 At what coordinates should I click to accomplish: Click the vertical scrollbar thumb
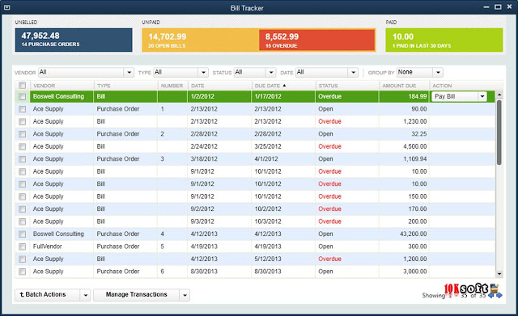(x=499, y=132)
